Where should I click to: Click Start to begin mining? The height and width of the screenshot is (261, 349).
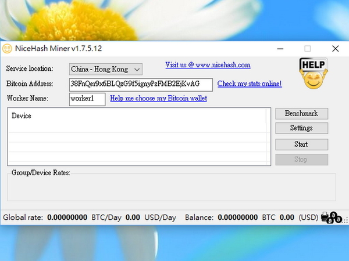click(301, 144)
